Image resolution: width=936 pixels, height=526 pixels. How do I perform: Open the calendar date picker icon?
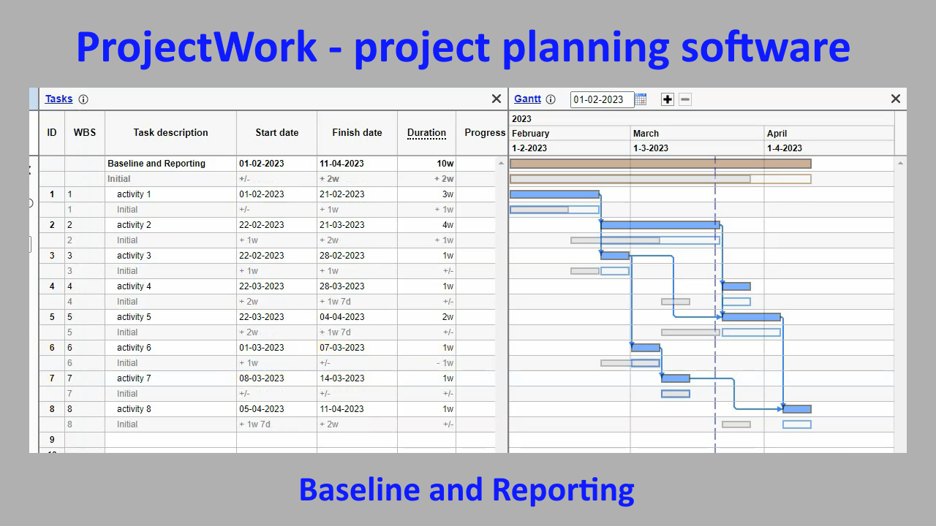[641, 99]
